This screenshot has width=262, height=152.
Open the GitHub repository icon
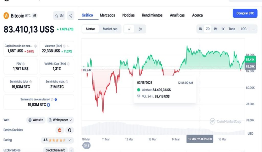click(70, 130)
